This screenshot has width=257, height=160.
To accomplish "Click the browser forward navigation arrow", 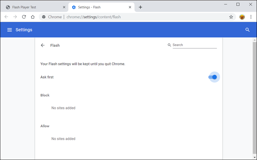I will click(x=15, y=17).
